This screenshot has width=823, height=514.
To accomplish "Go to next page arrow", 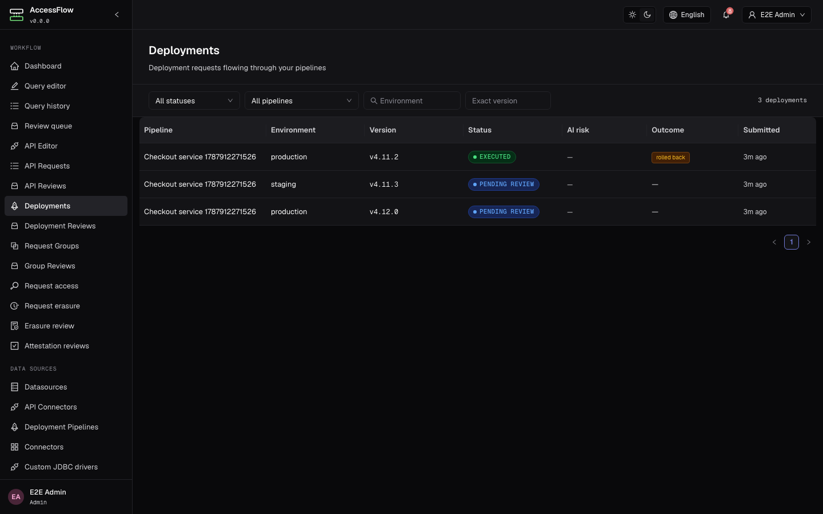I will (809, 242).
